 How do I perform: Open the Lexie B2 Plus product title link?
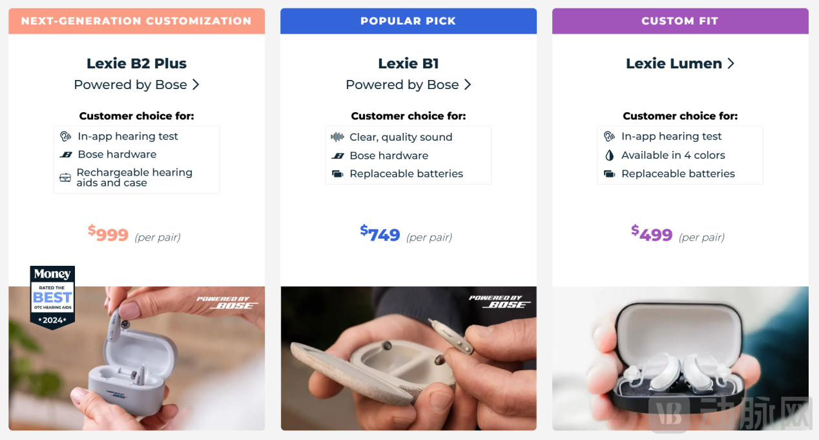point(136,63)
